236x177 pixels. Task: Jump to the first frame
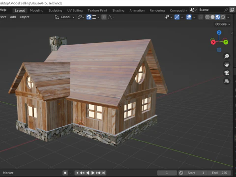pyautogui.click(x=77, y=173)
